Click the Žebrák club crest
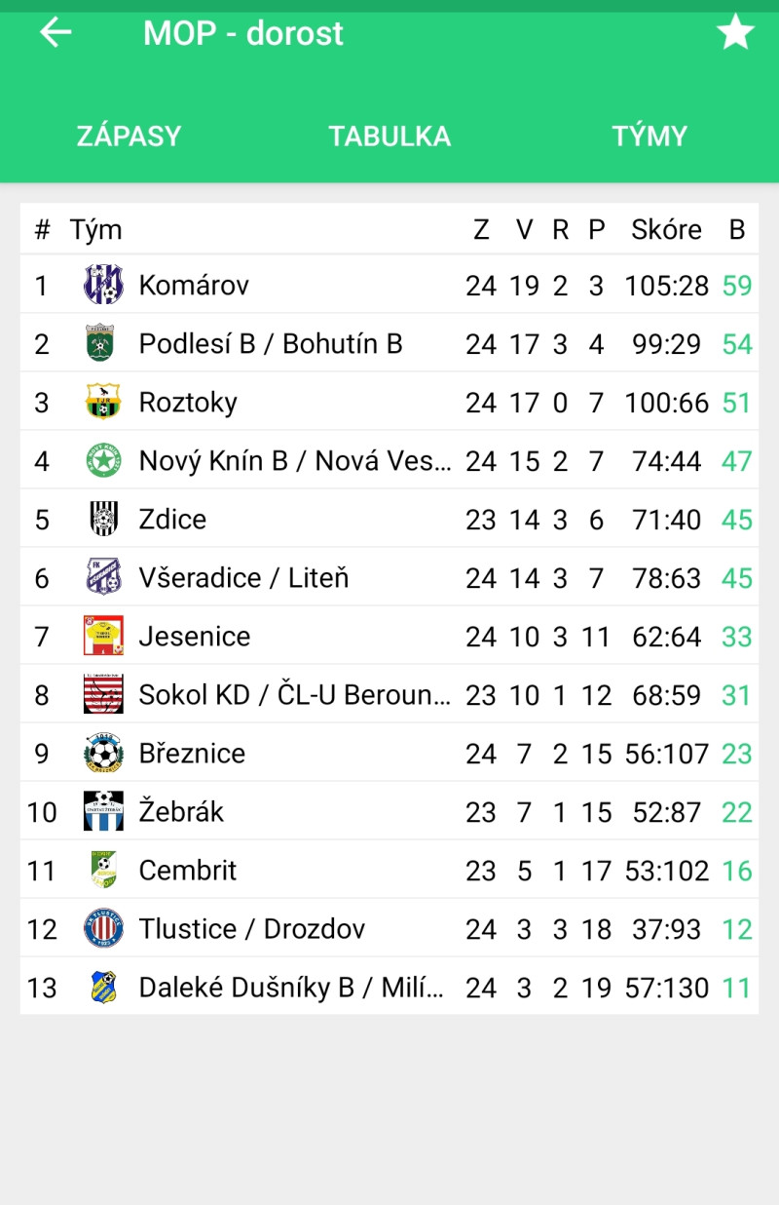This screenshot has height=1205, width=779. (103, 811)
